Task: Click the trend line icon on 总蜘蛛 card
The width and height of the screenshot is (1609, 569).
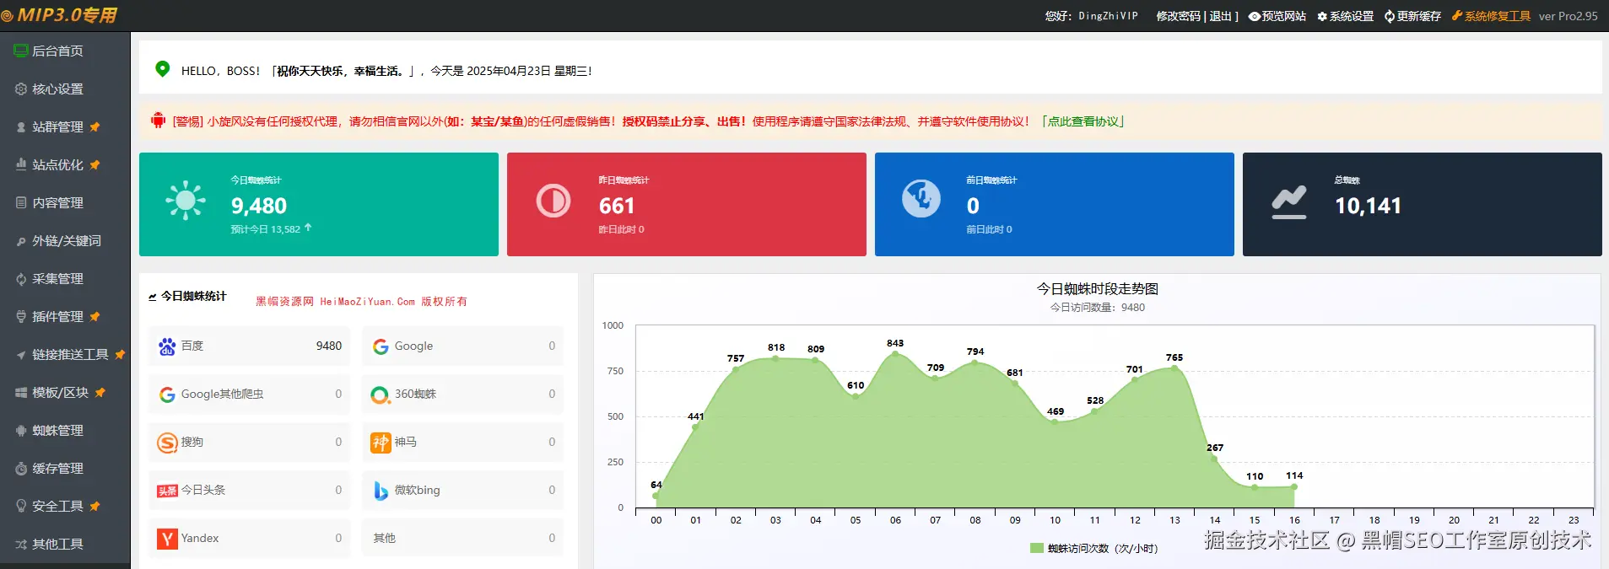Action: pyautogui.click(x=1289, y=203)
